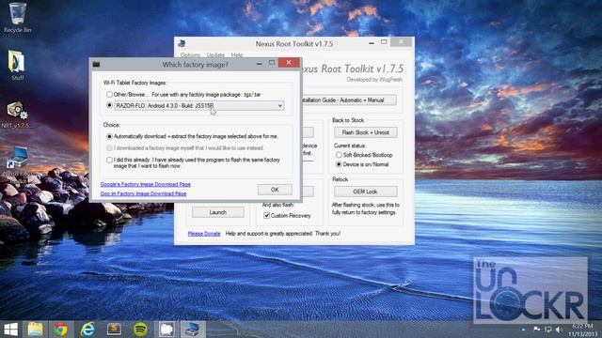Close the Which factory image dialog
The image size is (602, 338).
(x=289, y=63)
